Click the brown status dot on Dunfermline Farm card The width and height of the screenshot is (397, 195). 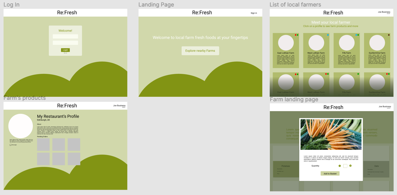click(x=389, y=35)
